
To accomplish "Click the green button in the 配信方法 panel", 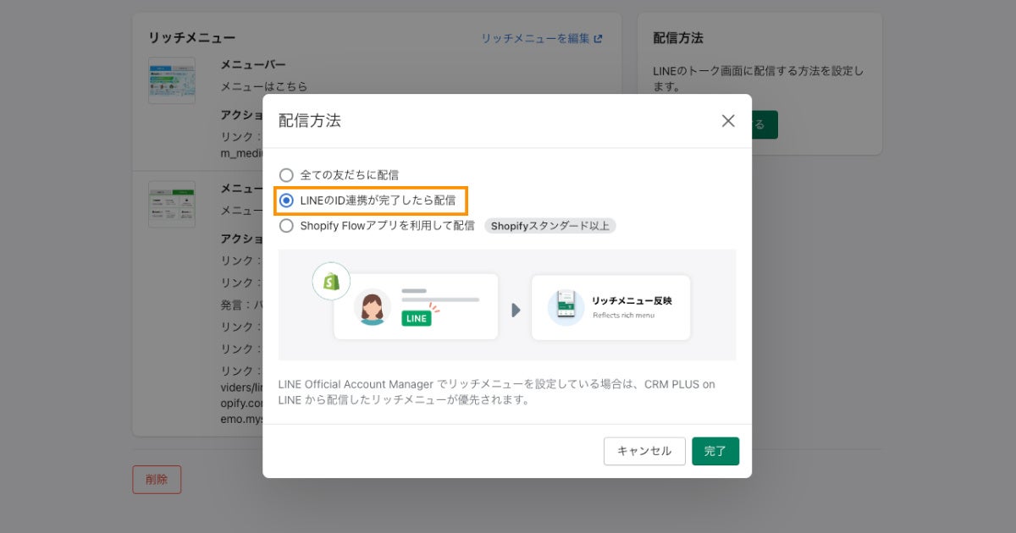I will pos(766,124).
